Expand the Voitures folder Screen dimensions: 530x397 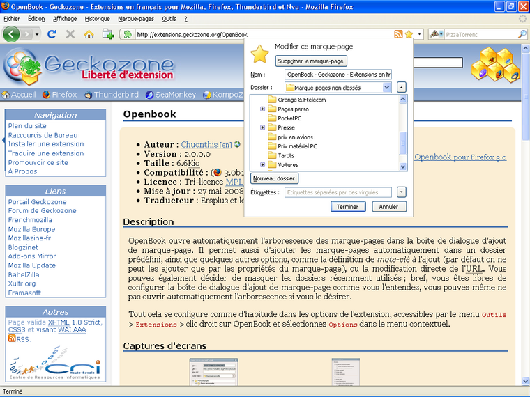coord(263,165)
